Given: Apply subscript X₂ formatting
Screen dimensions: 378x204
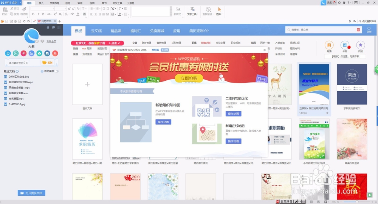Looking at the screenshot, I should (60, 14).
